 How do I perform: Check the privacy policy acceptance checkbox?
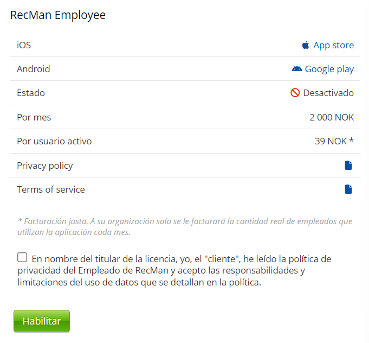point(22,257)
